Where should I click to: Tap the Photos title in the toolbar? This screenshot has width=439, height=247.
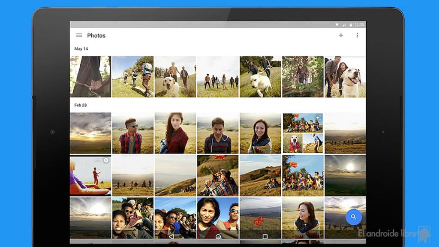pyautogui.click(x=96, y=36)
